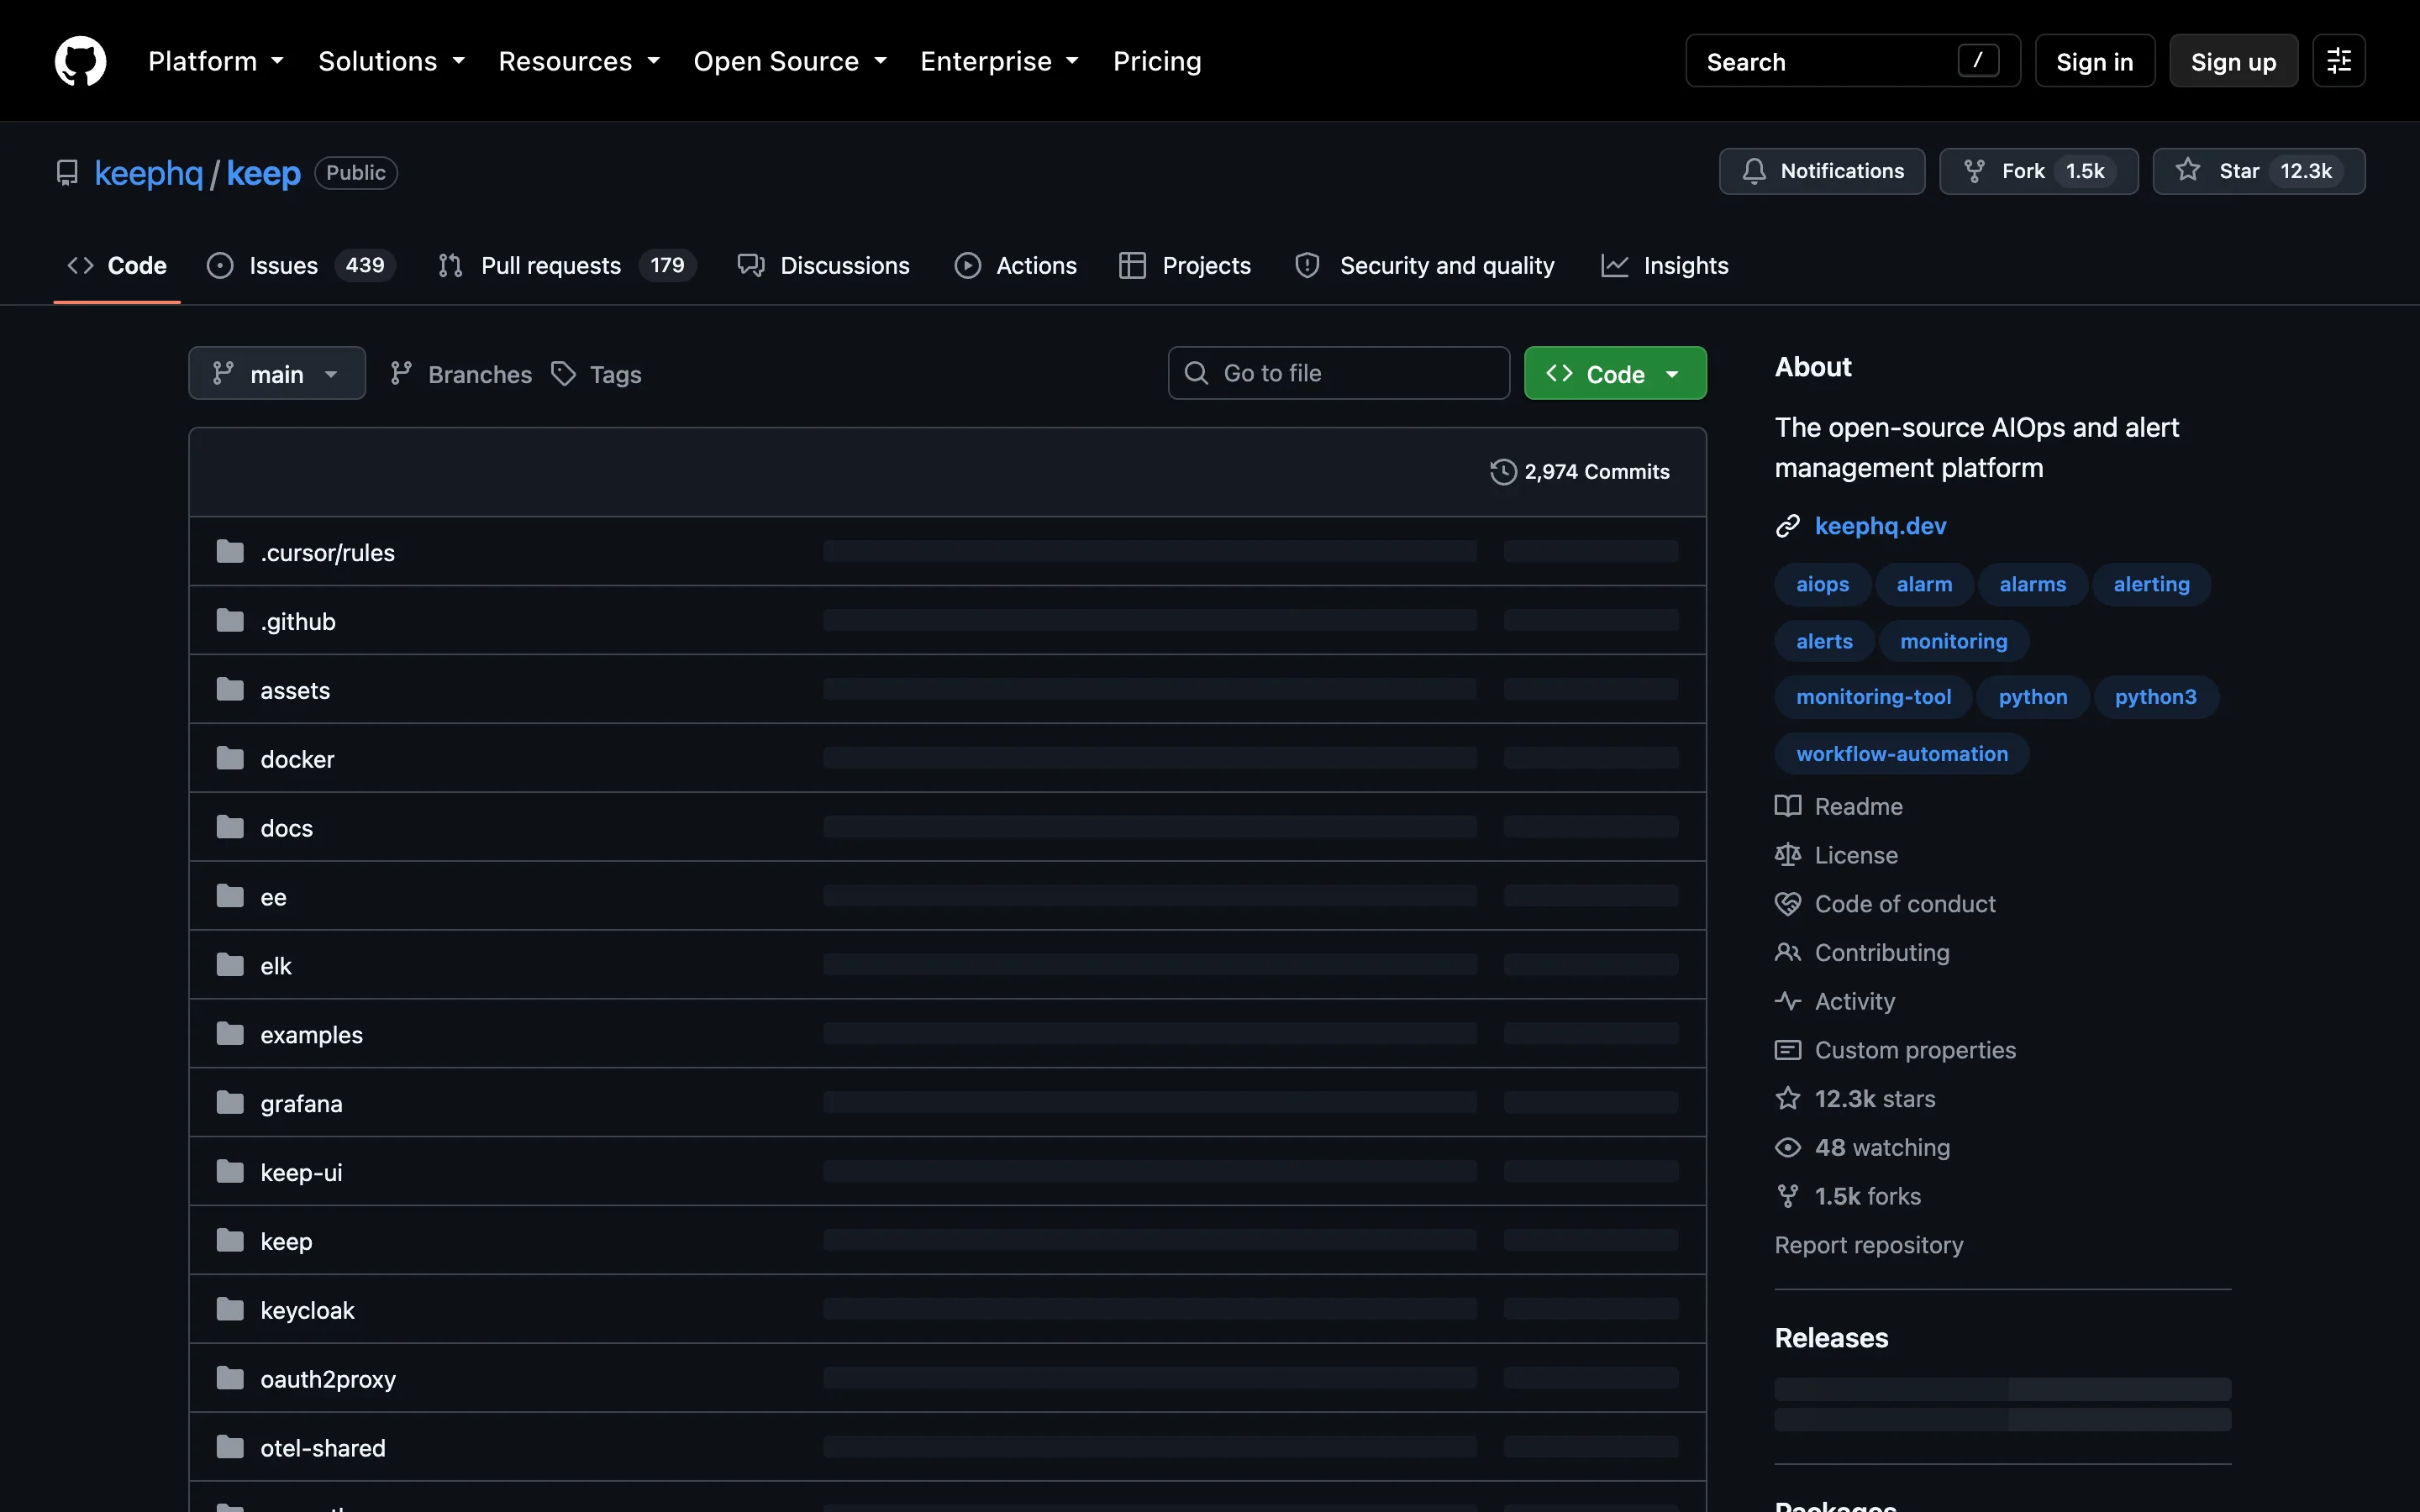Open the elk folder
Screen dimensions: 2420x1512
point(275,966)
